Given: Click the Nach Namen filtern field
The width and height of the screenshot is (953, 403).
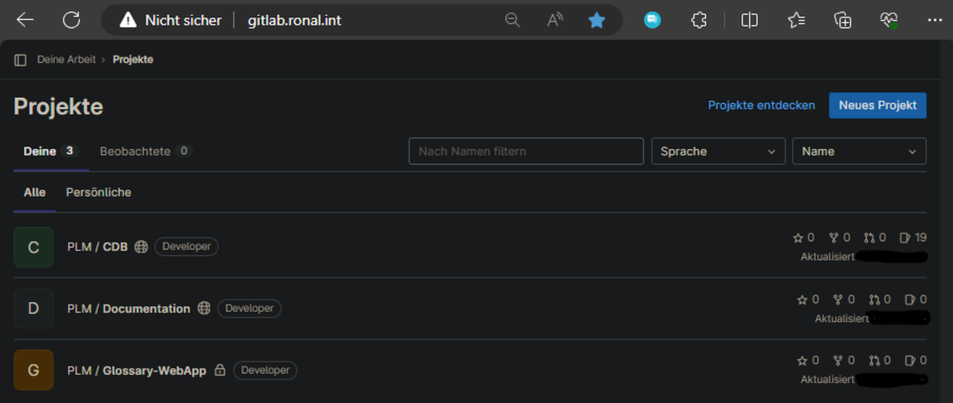Looking at the screenshot, I should (526, 152).
